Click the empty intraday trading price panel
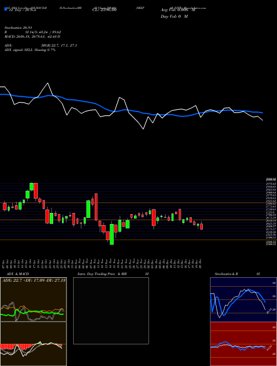 click(x=111, y=311)
